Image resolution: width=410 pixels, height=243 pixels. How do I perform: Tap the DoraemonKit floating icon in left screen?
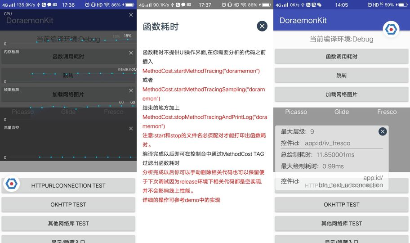tap(12, 184)
